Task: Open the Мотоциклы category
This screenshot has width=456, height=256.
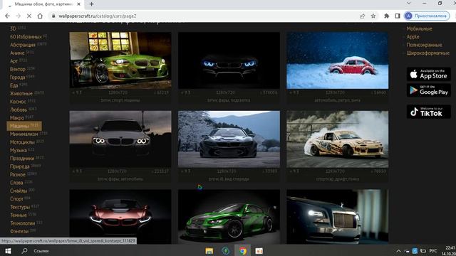Action: pos(22,142)
